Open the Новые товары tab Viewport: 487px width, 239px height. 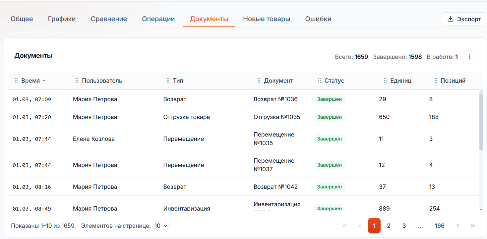coord(267,19)
